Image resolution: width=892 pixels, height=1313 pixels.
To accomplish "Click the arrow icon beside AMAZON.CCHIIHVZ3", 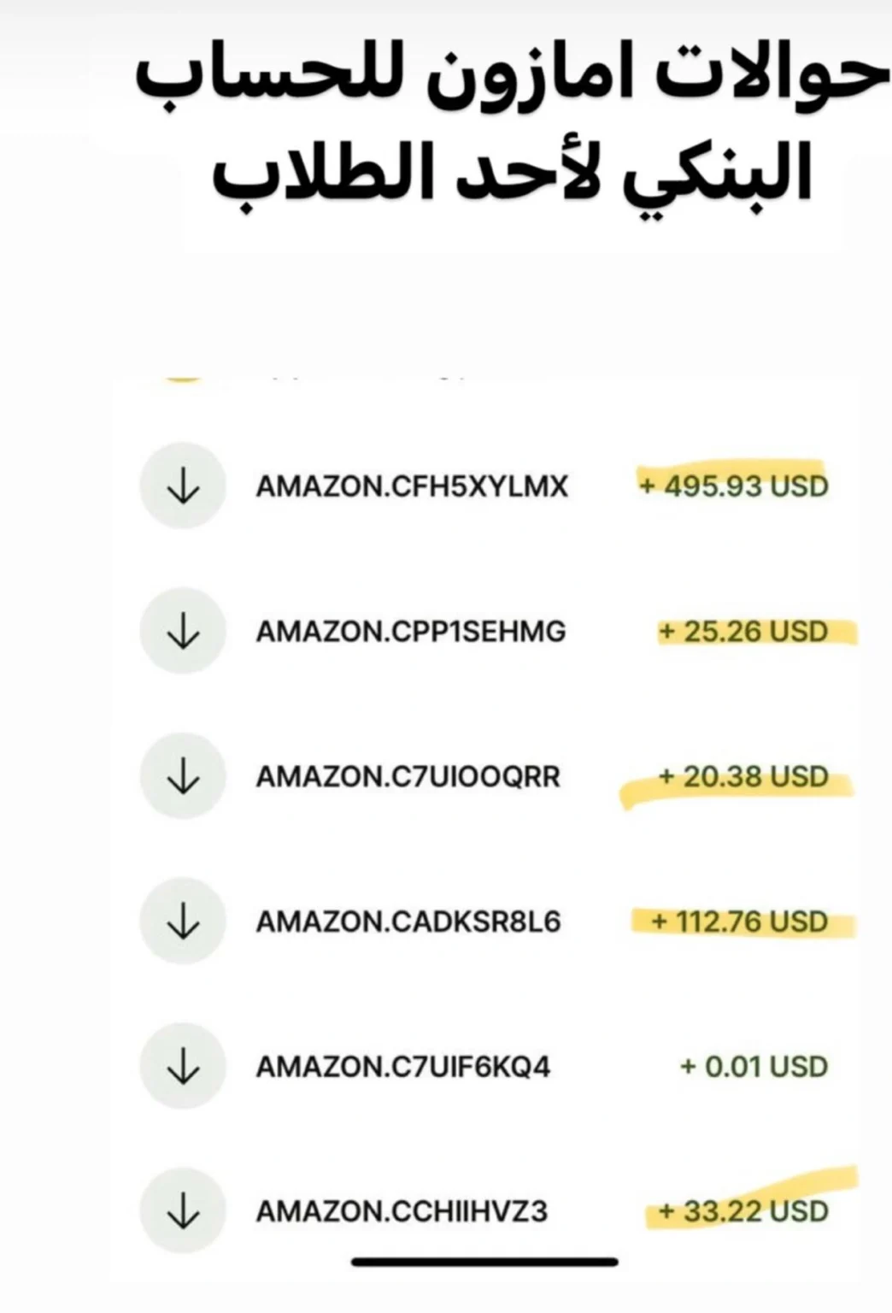I will pyautogui.click(x=183, y=1211).
